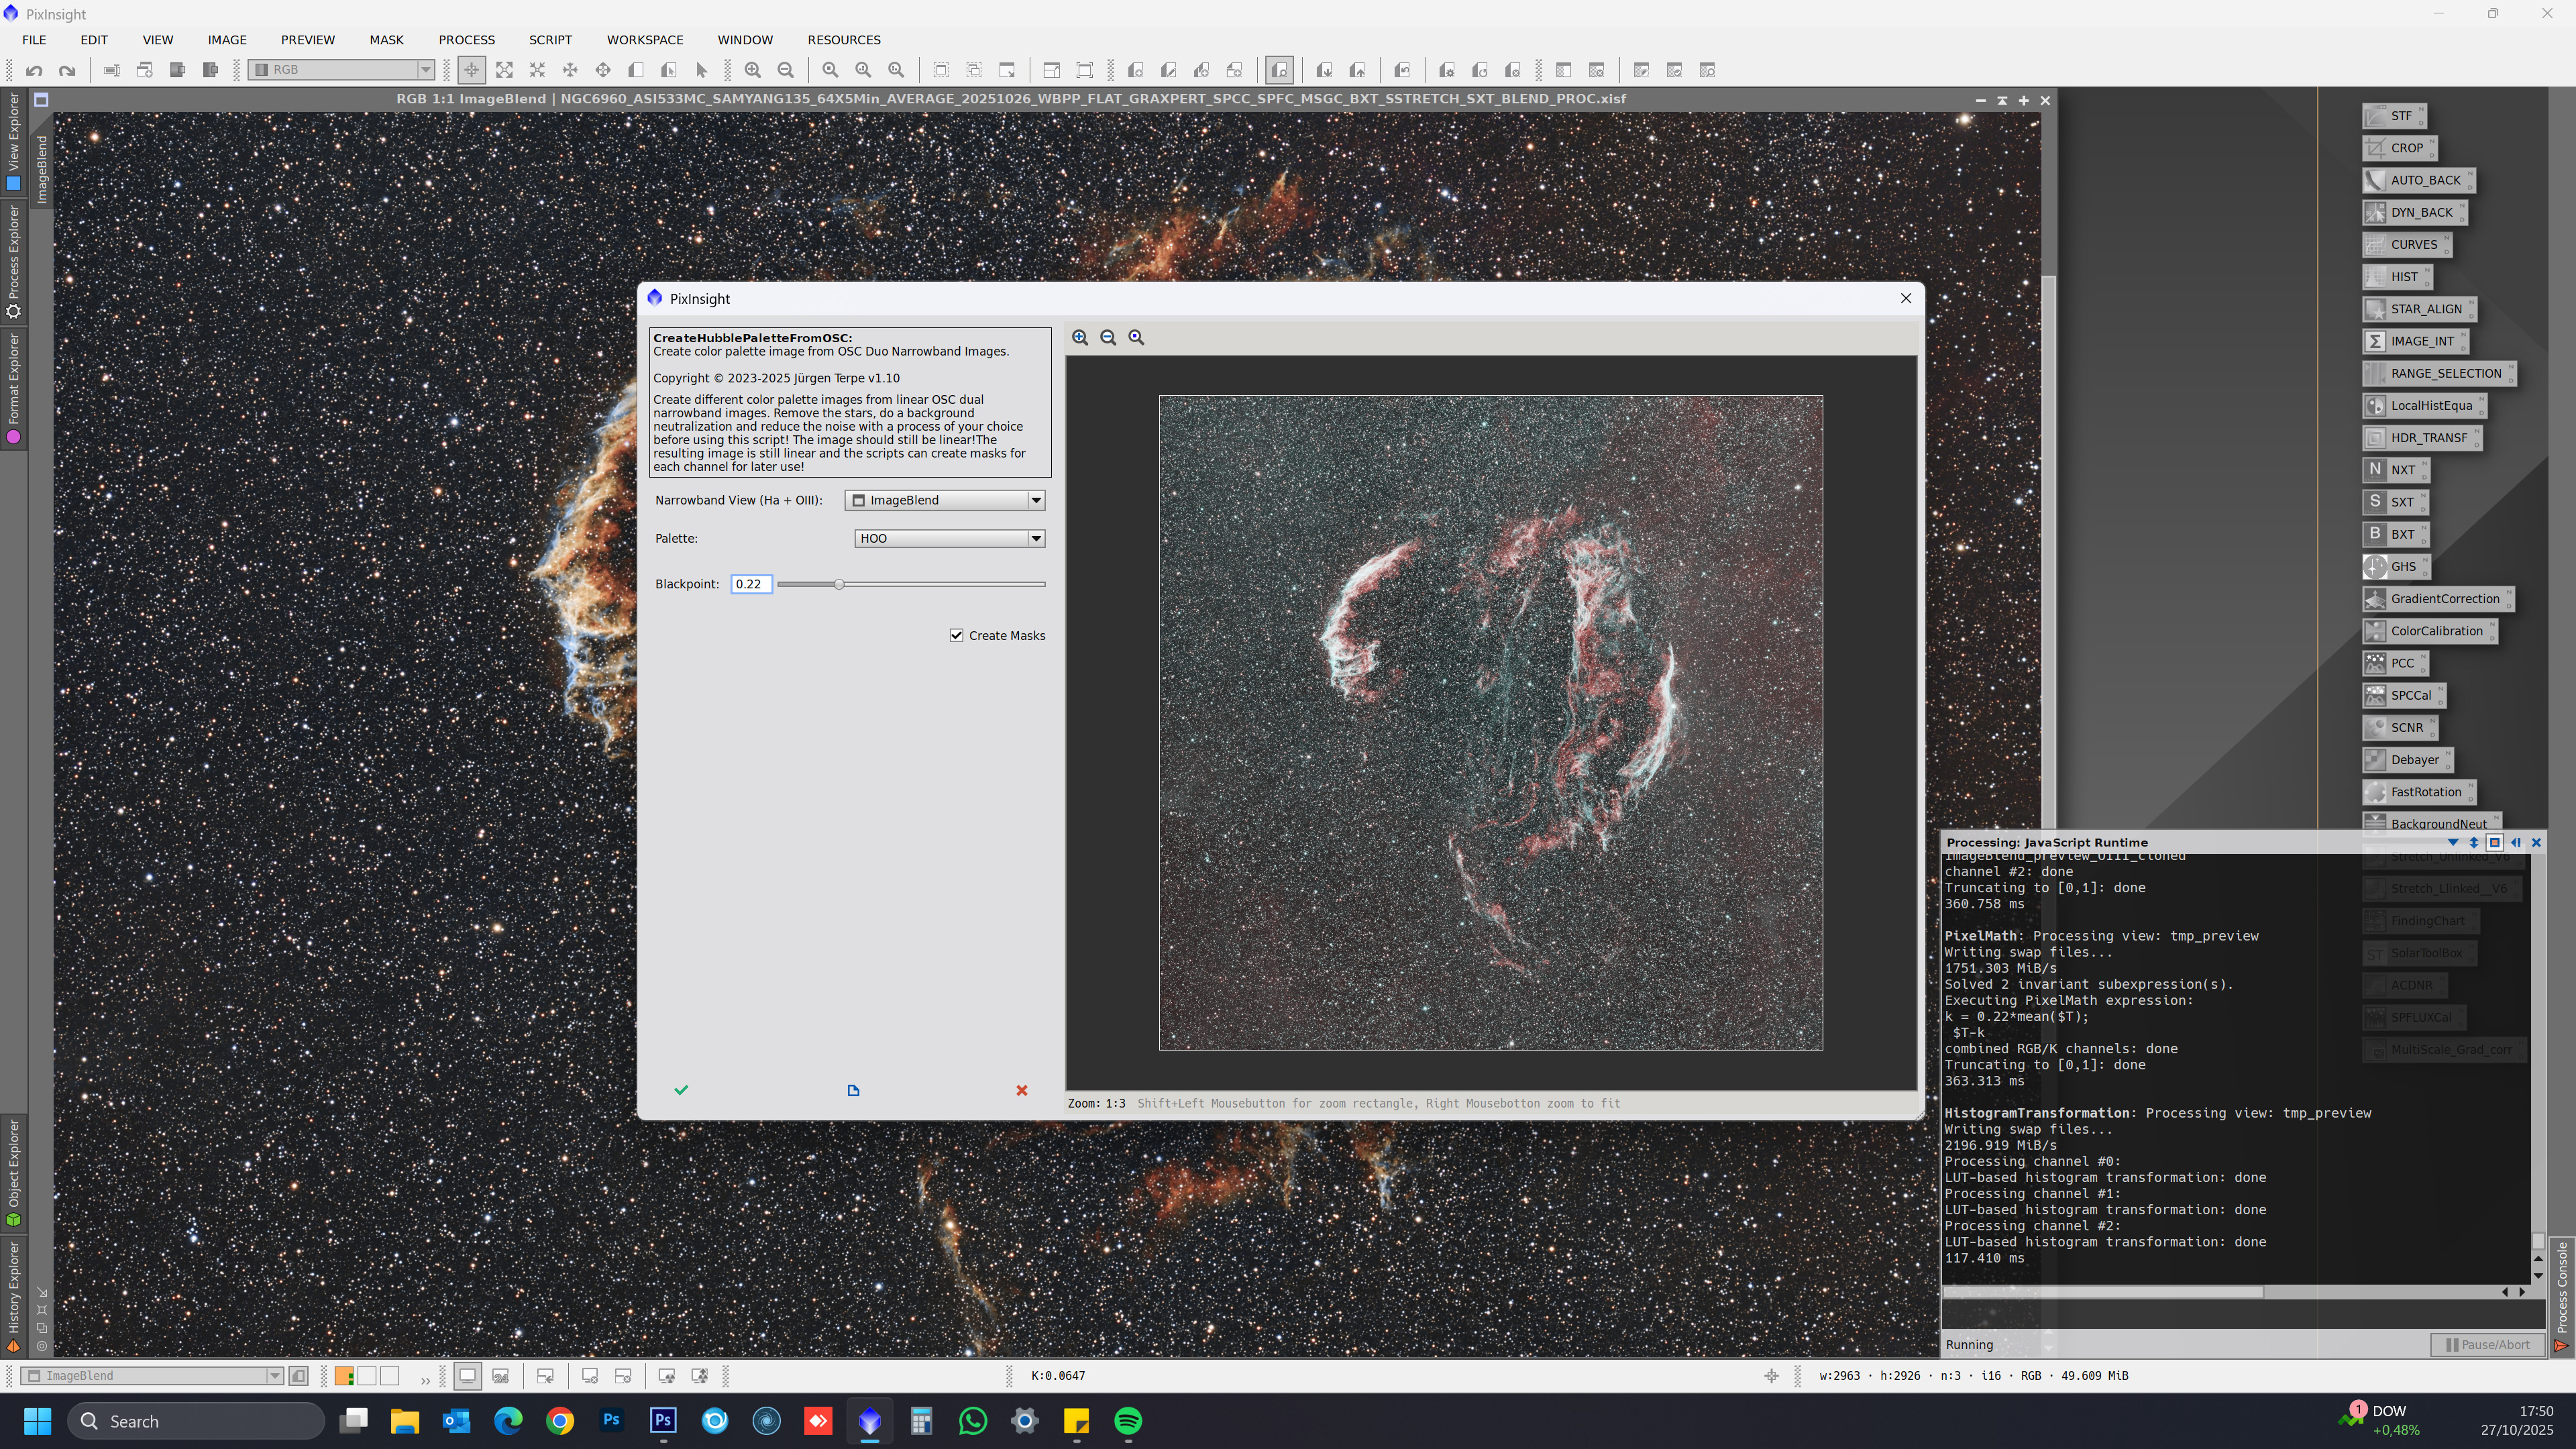Click the Blackpoint slider handle
The height and width of the screenshot is (1449, 2576).
coord(839,584)
